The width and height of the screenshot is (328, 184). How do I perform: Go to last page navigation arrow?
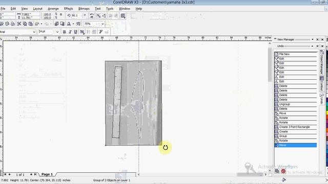(x=35, y=174)
